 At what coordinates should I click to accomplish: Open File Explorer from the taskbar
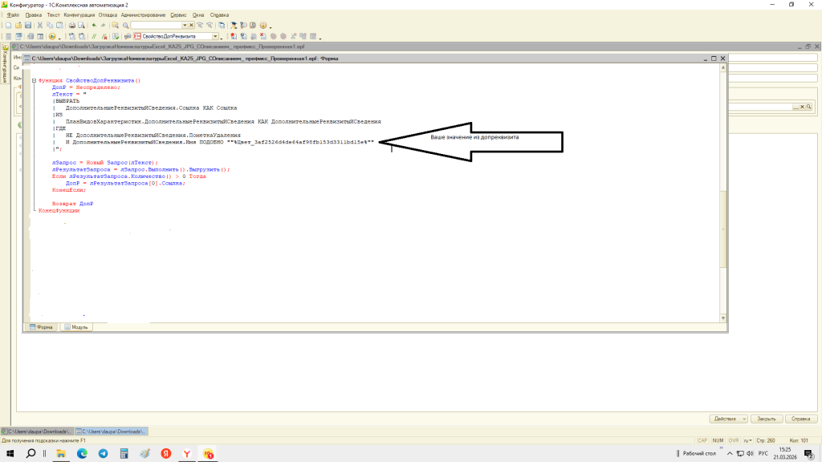click(x=61, y=454)
